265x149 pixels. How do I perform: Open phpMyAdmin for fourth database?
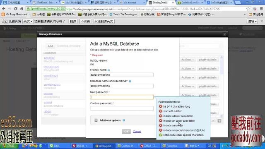click(207, 87)
